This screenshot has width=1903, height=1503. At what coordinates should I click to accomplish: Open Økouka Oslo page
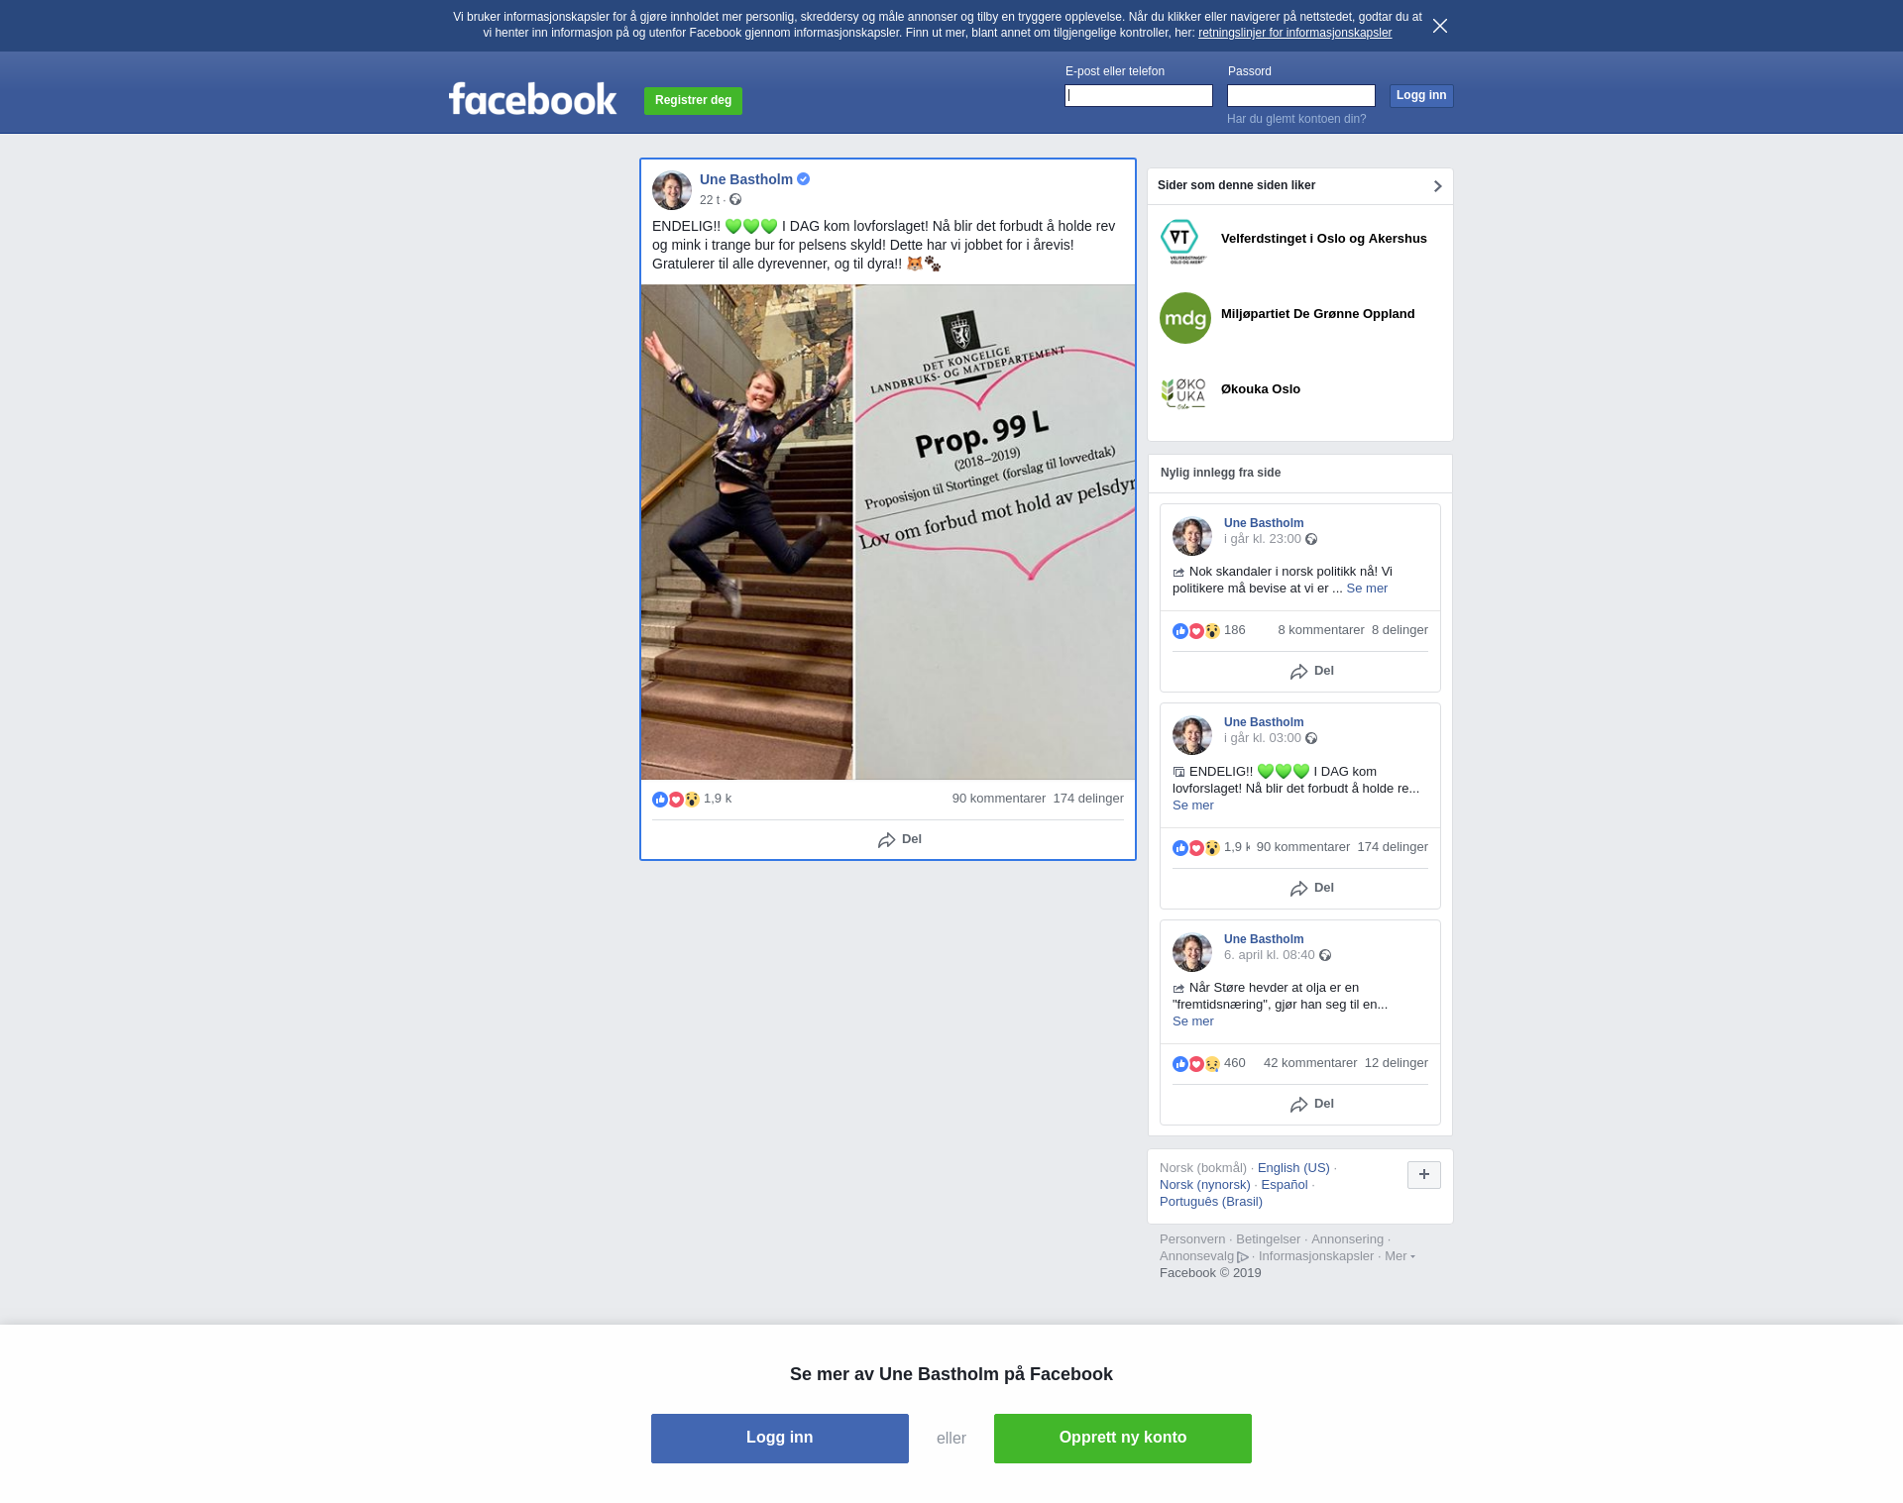1261,389
